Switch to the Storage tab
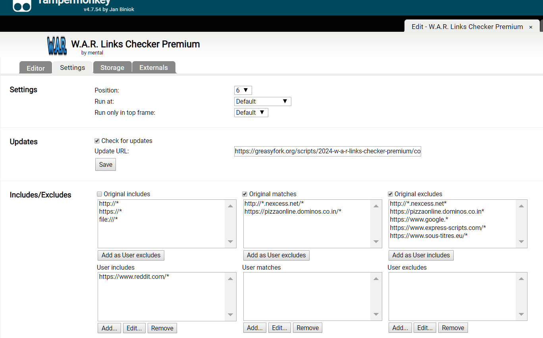This screenshot has width=543, height=338. tap(112, 68)
